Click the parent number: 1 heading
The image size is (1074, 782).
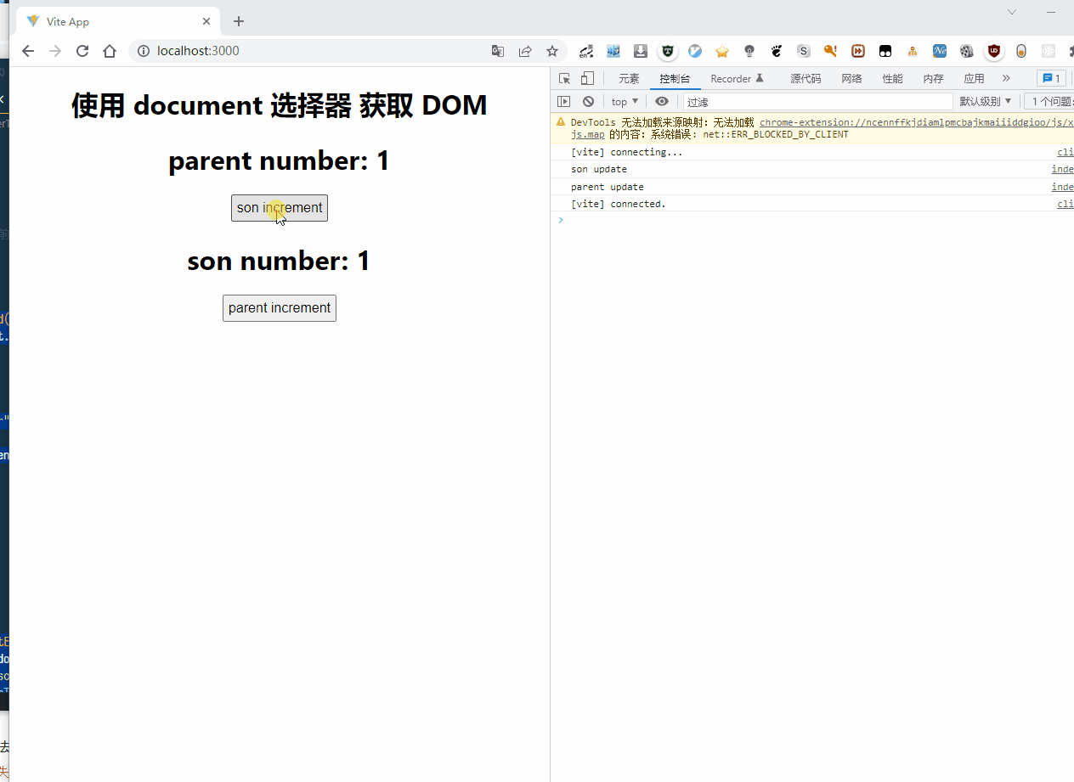point(279,160)
